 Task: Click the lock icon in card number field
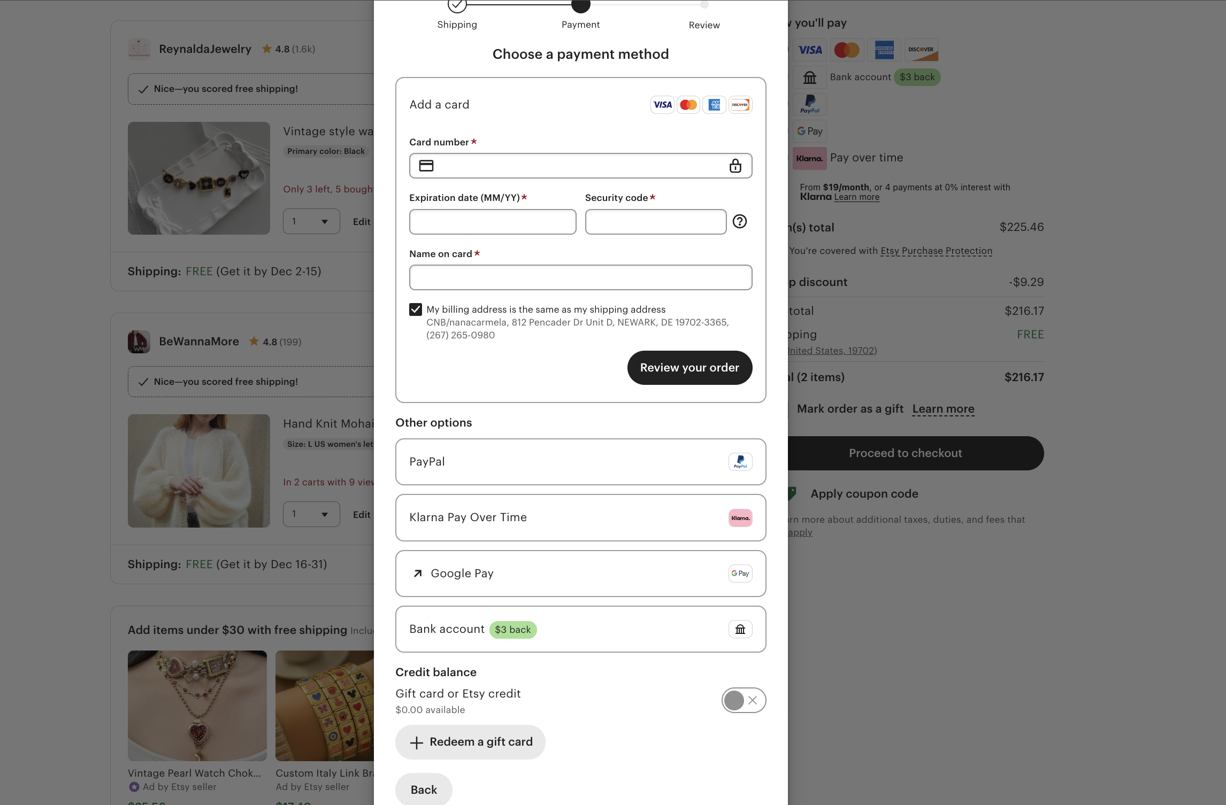(x=735, y=166)
